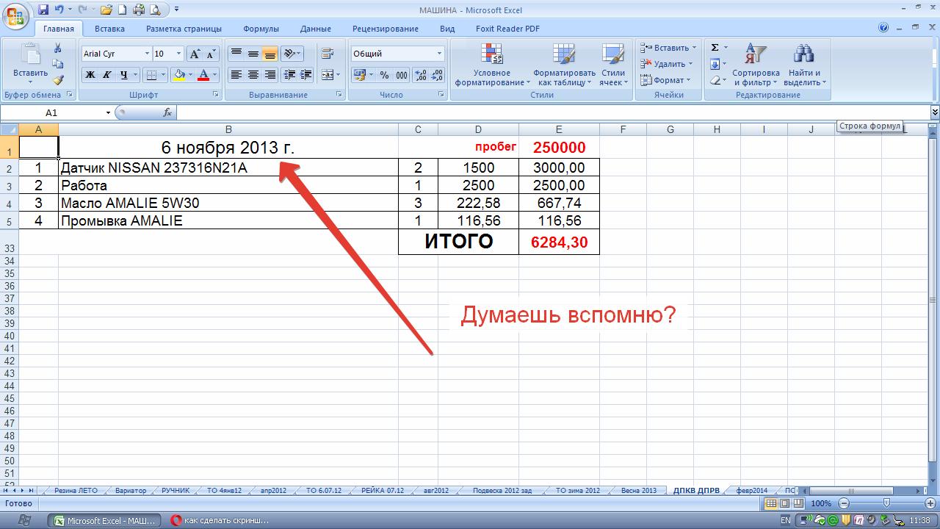Viewport: 940px width, 529px height.
Task: Apply red font color A
Action: point(203,75)
